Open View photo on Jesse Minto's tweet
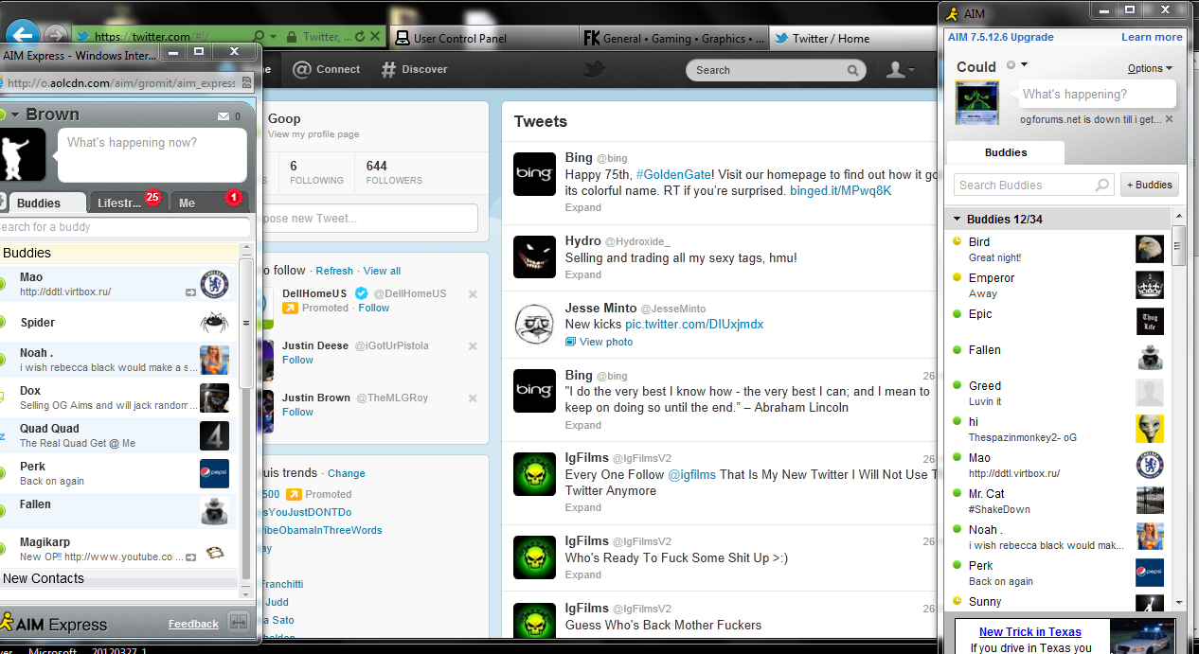Image resolution: width=1199 pixels, height=654 pixels. (x=606, y=342)
